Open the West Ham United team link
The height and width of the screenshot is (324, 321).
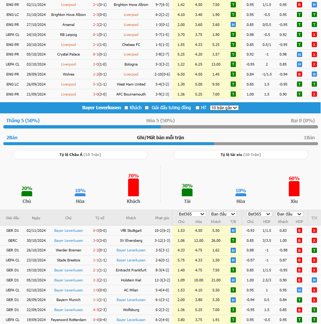pos(131,84)
